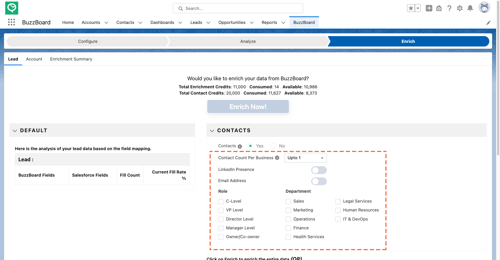500x260 pixels.
Task: Open the Leads menu chevron
Action: coord(208,23)
